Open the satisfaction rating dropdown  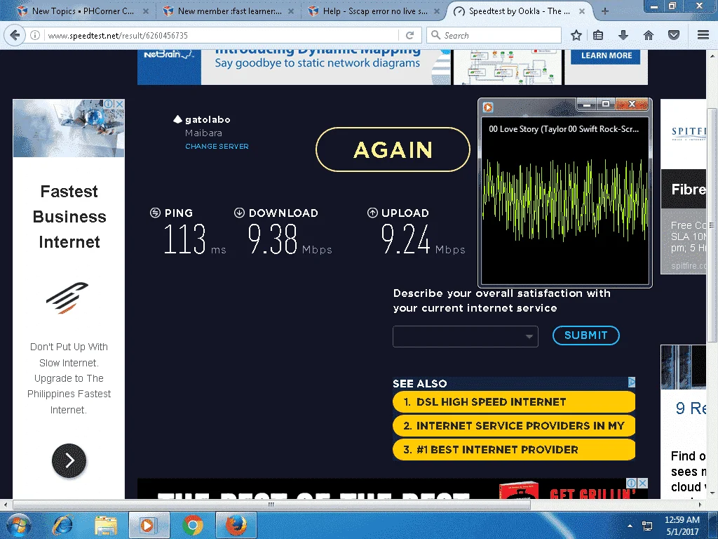466,336
